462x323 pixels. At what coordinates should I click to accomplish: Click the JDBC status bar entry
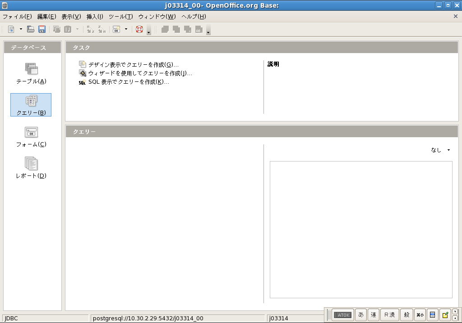[46, 319]
